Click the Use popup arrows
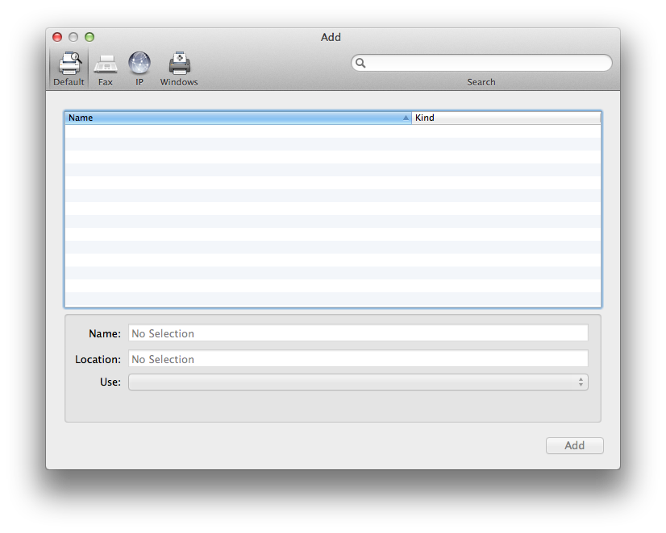 581,382
